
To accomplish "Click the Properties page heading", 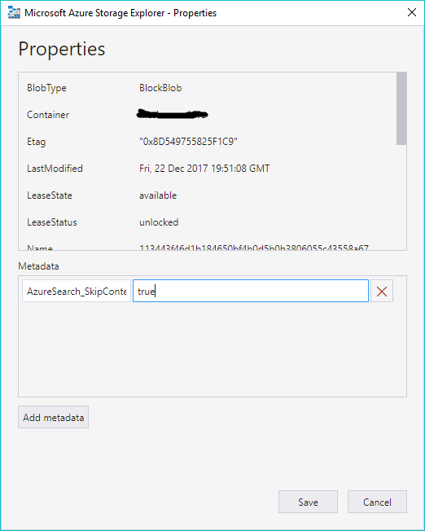I will [x=62, y=50].
